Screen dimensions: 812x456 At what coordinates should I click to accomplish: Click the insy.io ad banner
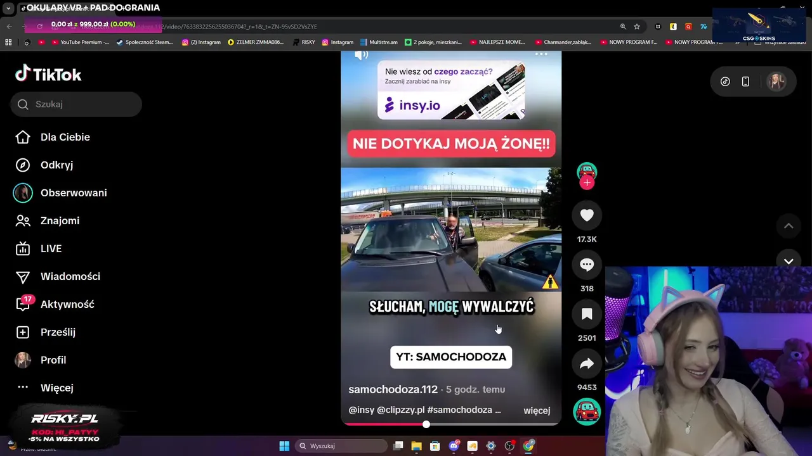(x=451, y=90)
